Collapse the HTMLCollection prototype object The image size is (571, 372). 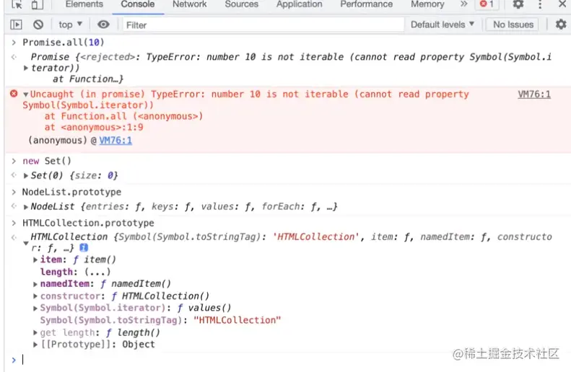(x=25, y=243)
